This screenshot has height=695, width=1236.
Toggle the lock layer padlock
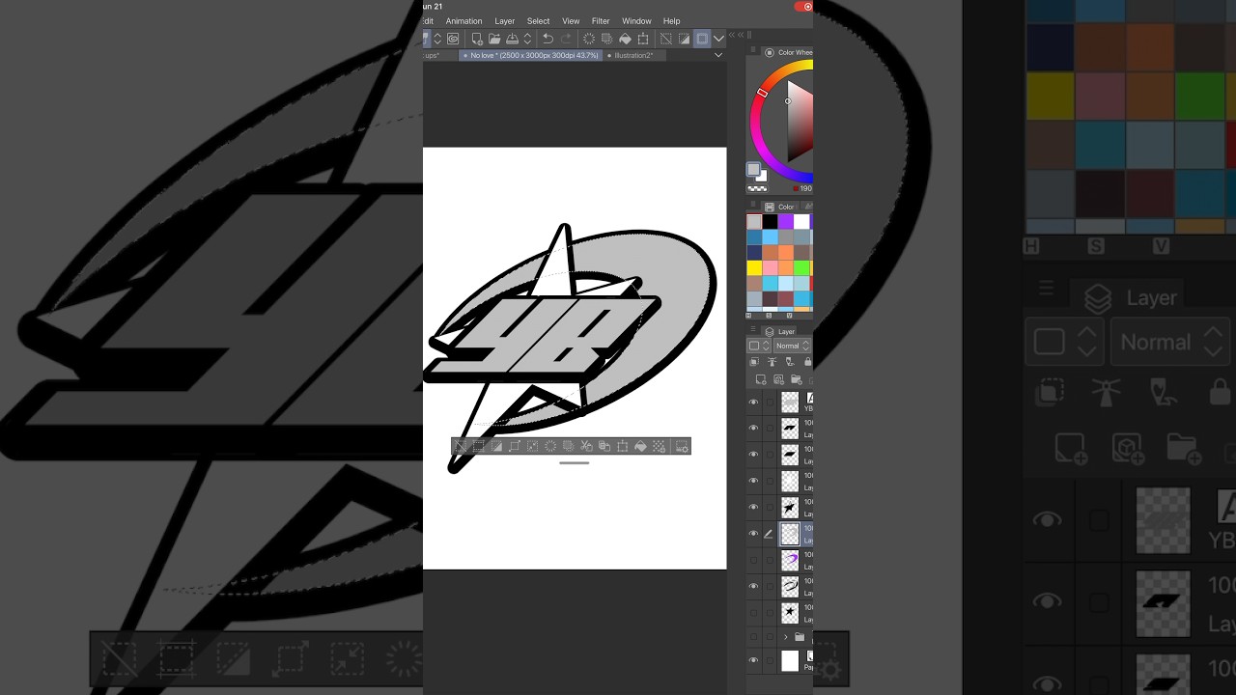tap(807, 362)
